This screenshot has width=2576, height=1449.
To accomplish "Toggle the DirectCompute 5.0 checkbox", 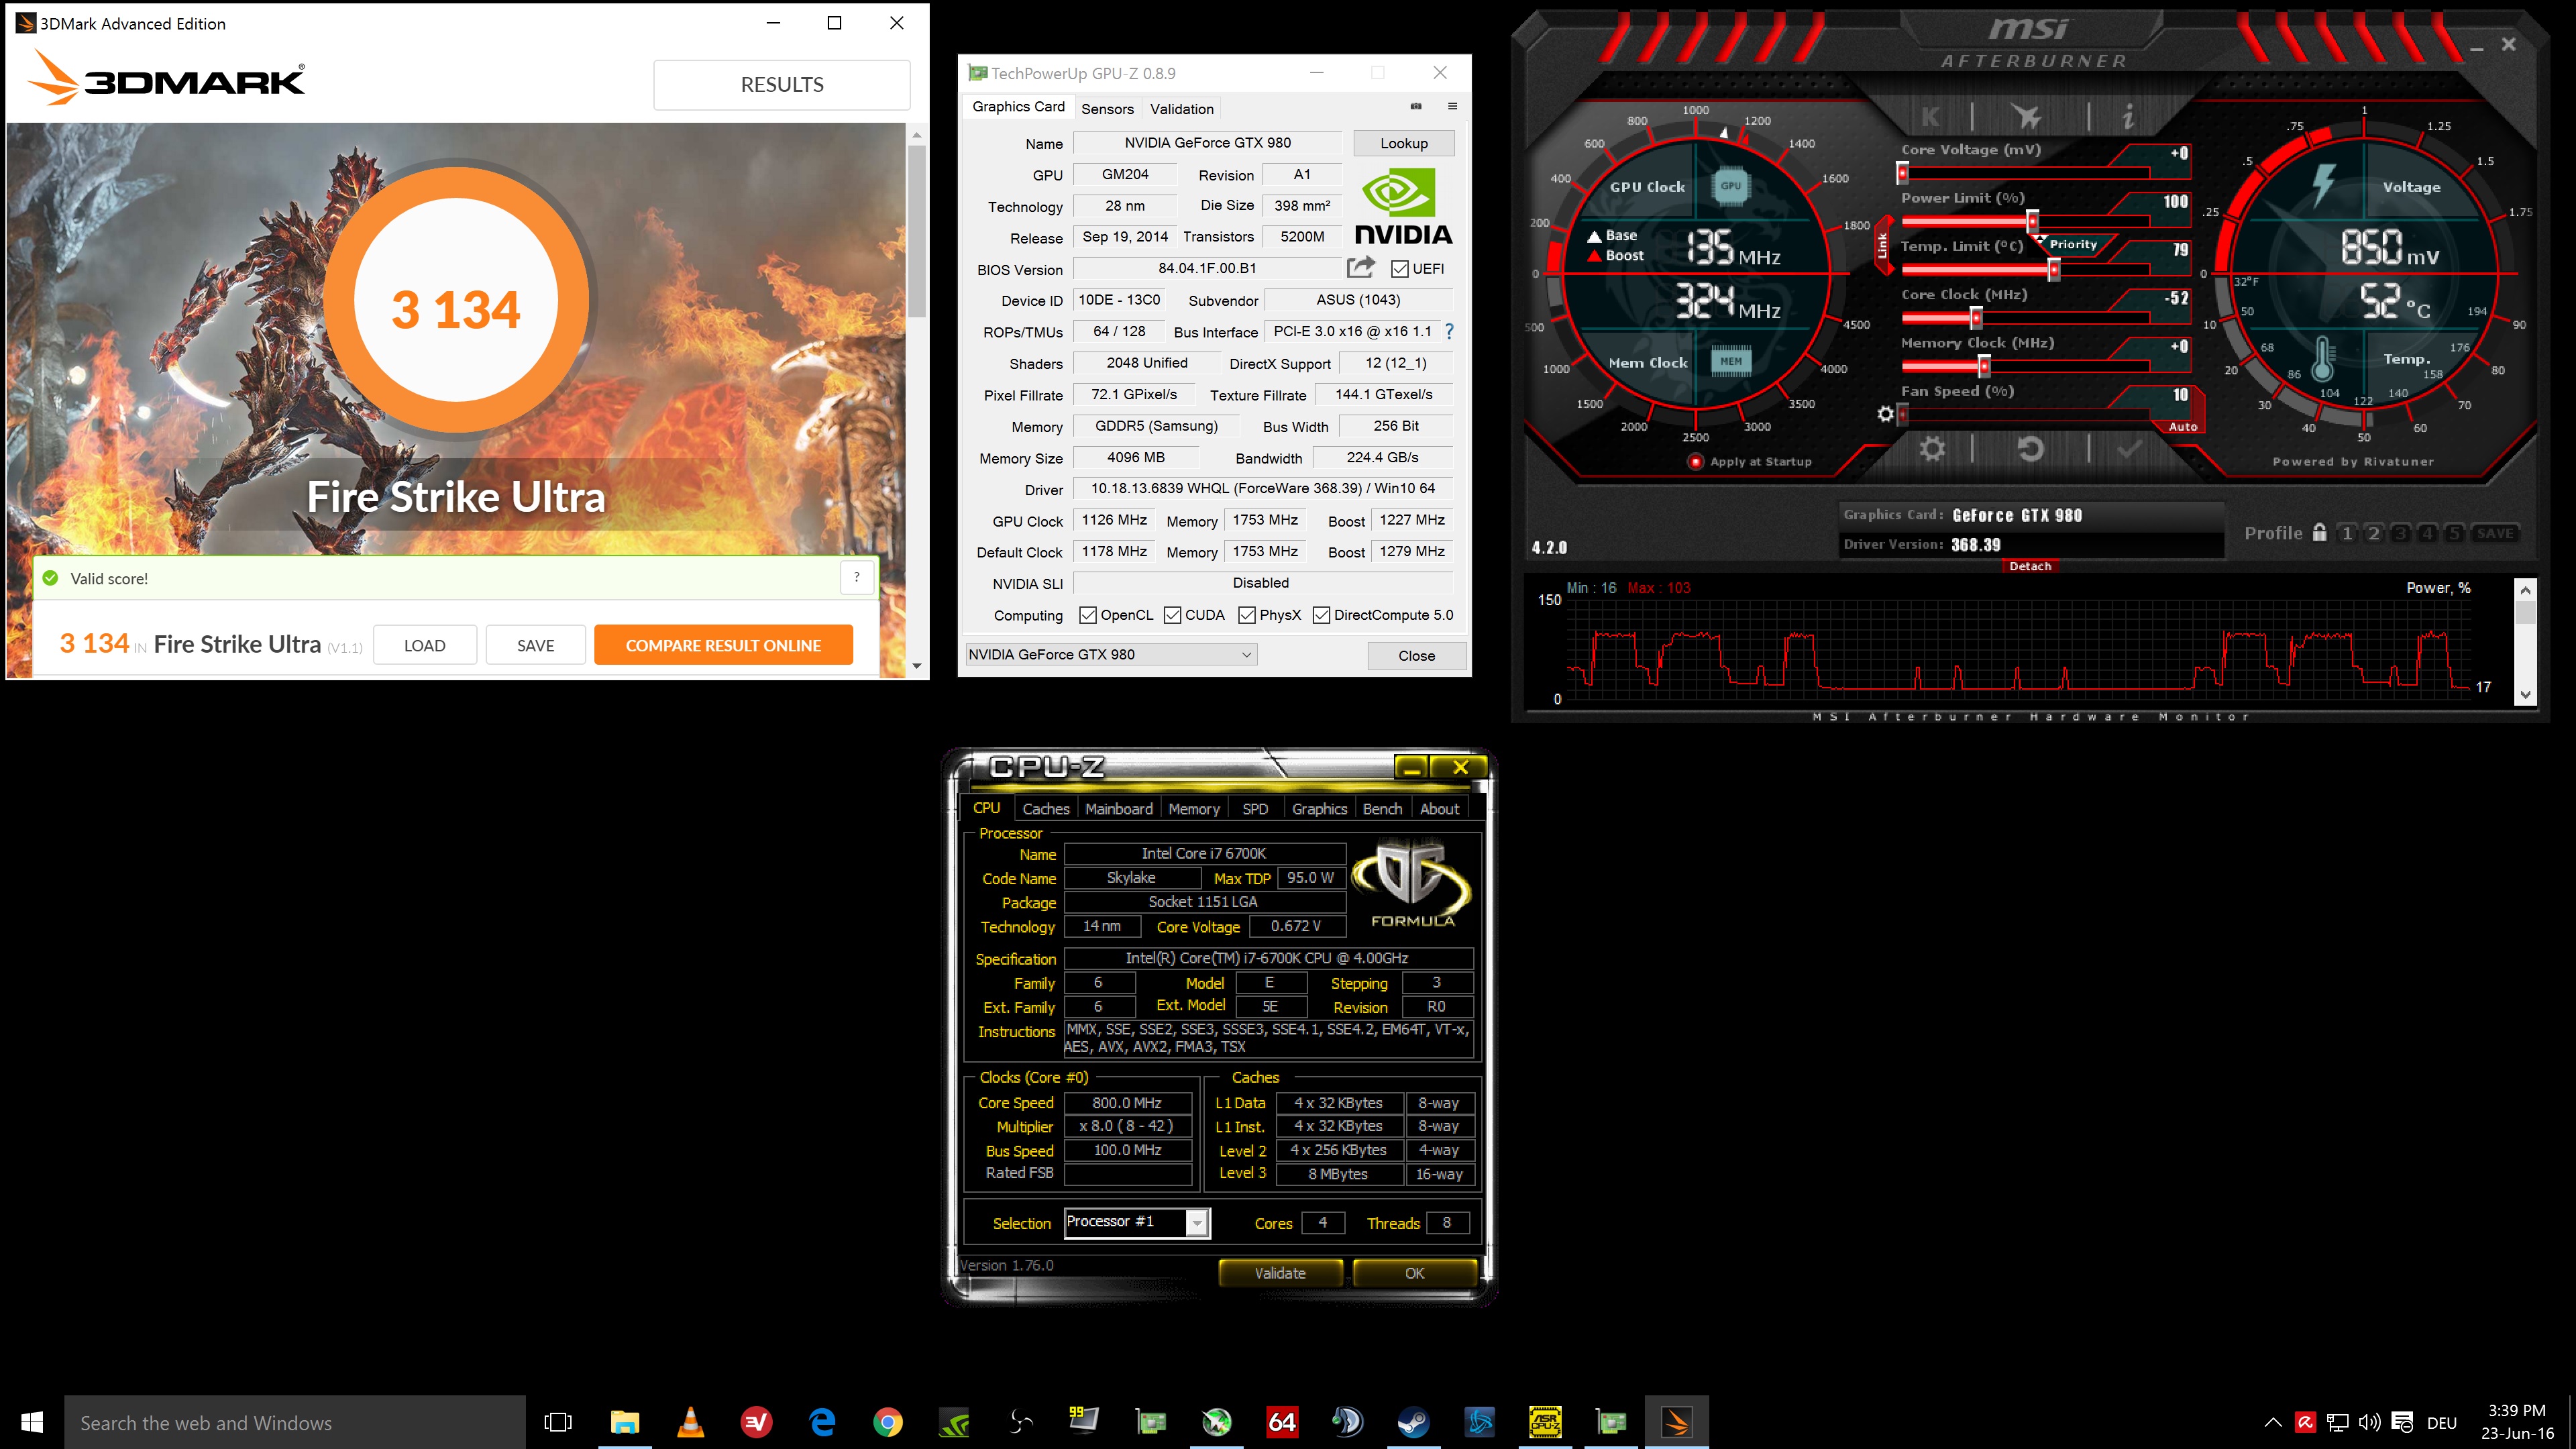I will tap(1321, 615).
